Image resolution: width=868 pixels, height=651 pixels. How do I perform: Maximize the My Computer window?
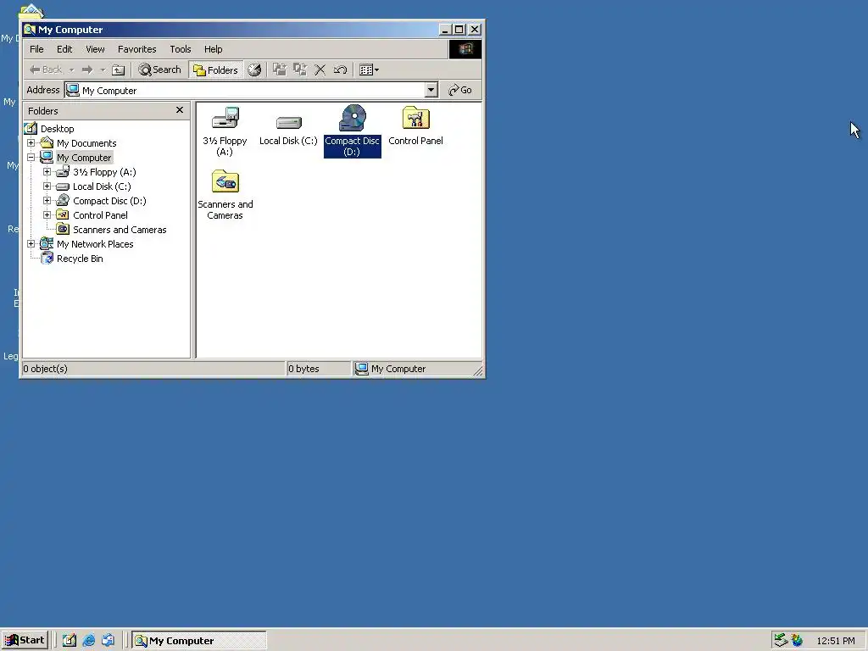[459, 30]
